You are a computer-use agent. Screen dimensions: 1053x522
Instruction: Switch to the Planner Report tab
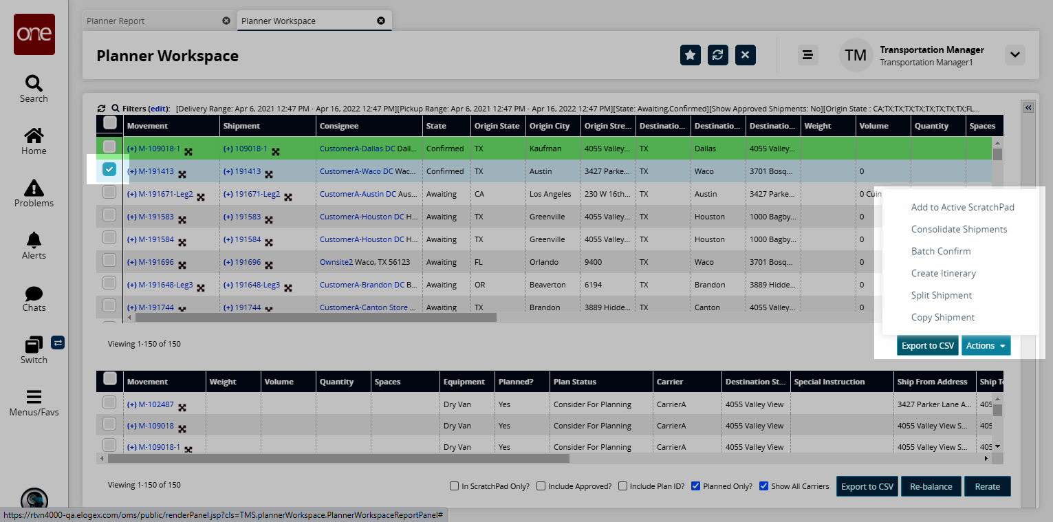pos(116,21)
